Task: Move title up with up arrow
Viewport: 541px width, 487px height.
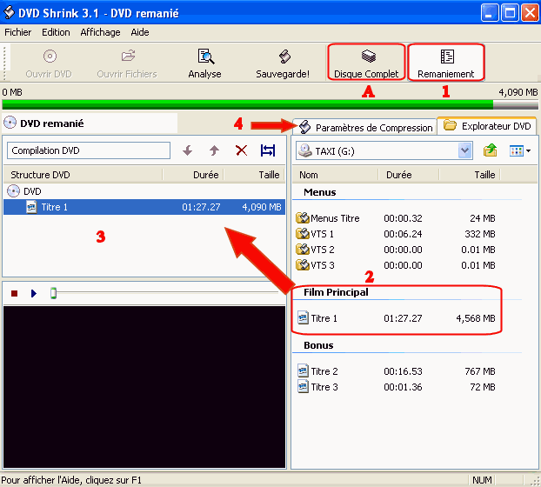Action: 214,150
